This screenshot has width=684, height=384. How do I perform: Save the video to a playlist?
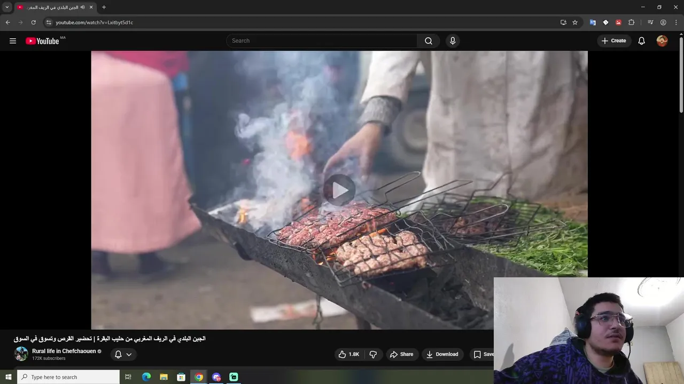point(483,354)
